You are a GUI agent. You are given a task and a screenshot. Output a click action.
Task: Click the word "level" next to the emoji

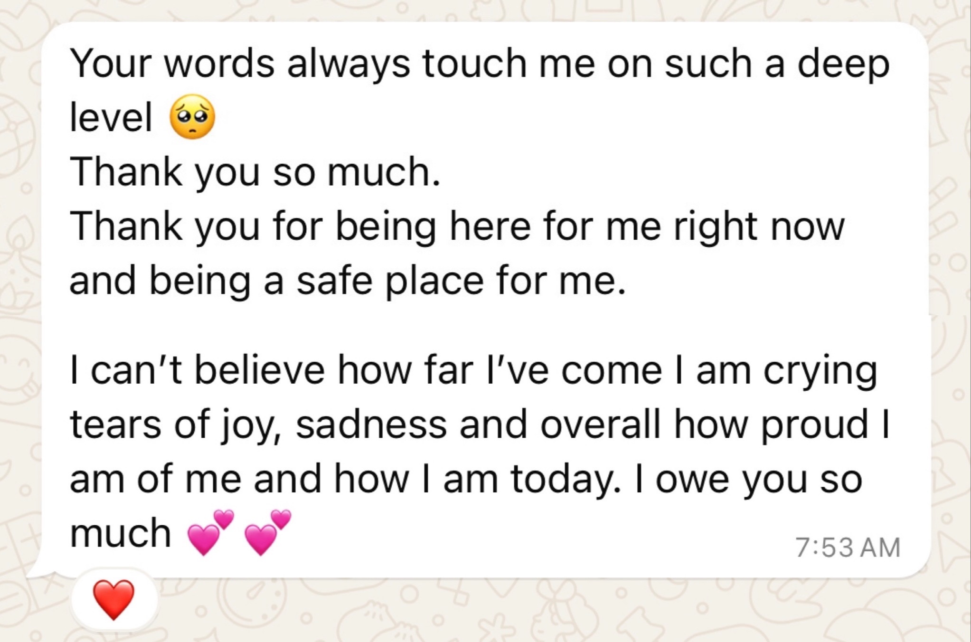pyautogui.click(x=111, y=118)
